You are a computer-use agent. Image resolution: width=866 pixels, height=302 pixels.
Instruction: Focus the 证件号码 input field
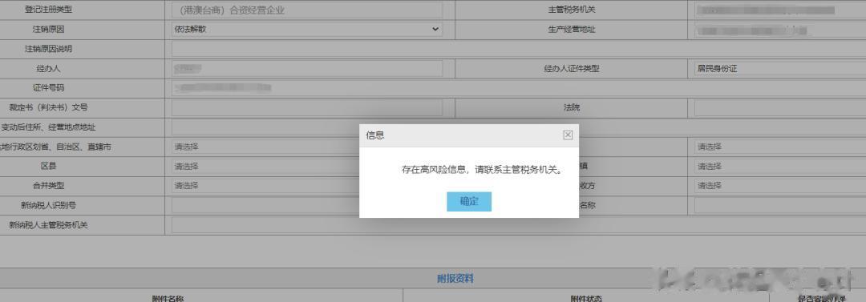[519, 88]
